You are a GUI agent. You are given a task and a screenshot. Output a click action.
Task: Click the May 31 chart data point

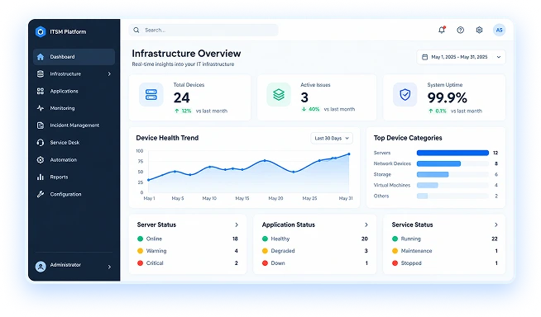pyautogui.click(x=349, y=154)
